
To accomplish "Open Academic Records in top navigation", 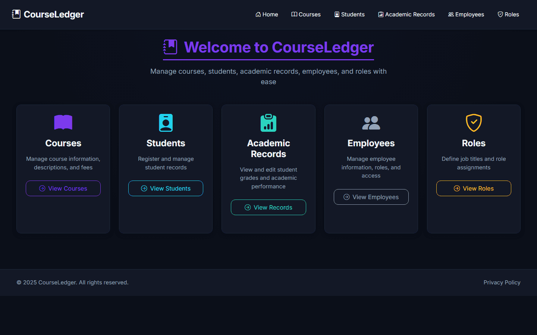I will [406, 15].
